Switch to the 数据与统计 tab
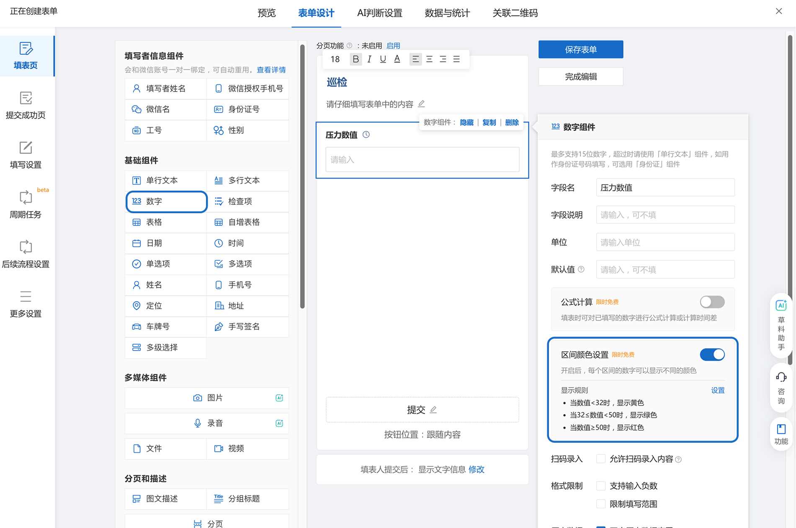Screen dimensions: 796x528 [x=447, y=13]
